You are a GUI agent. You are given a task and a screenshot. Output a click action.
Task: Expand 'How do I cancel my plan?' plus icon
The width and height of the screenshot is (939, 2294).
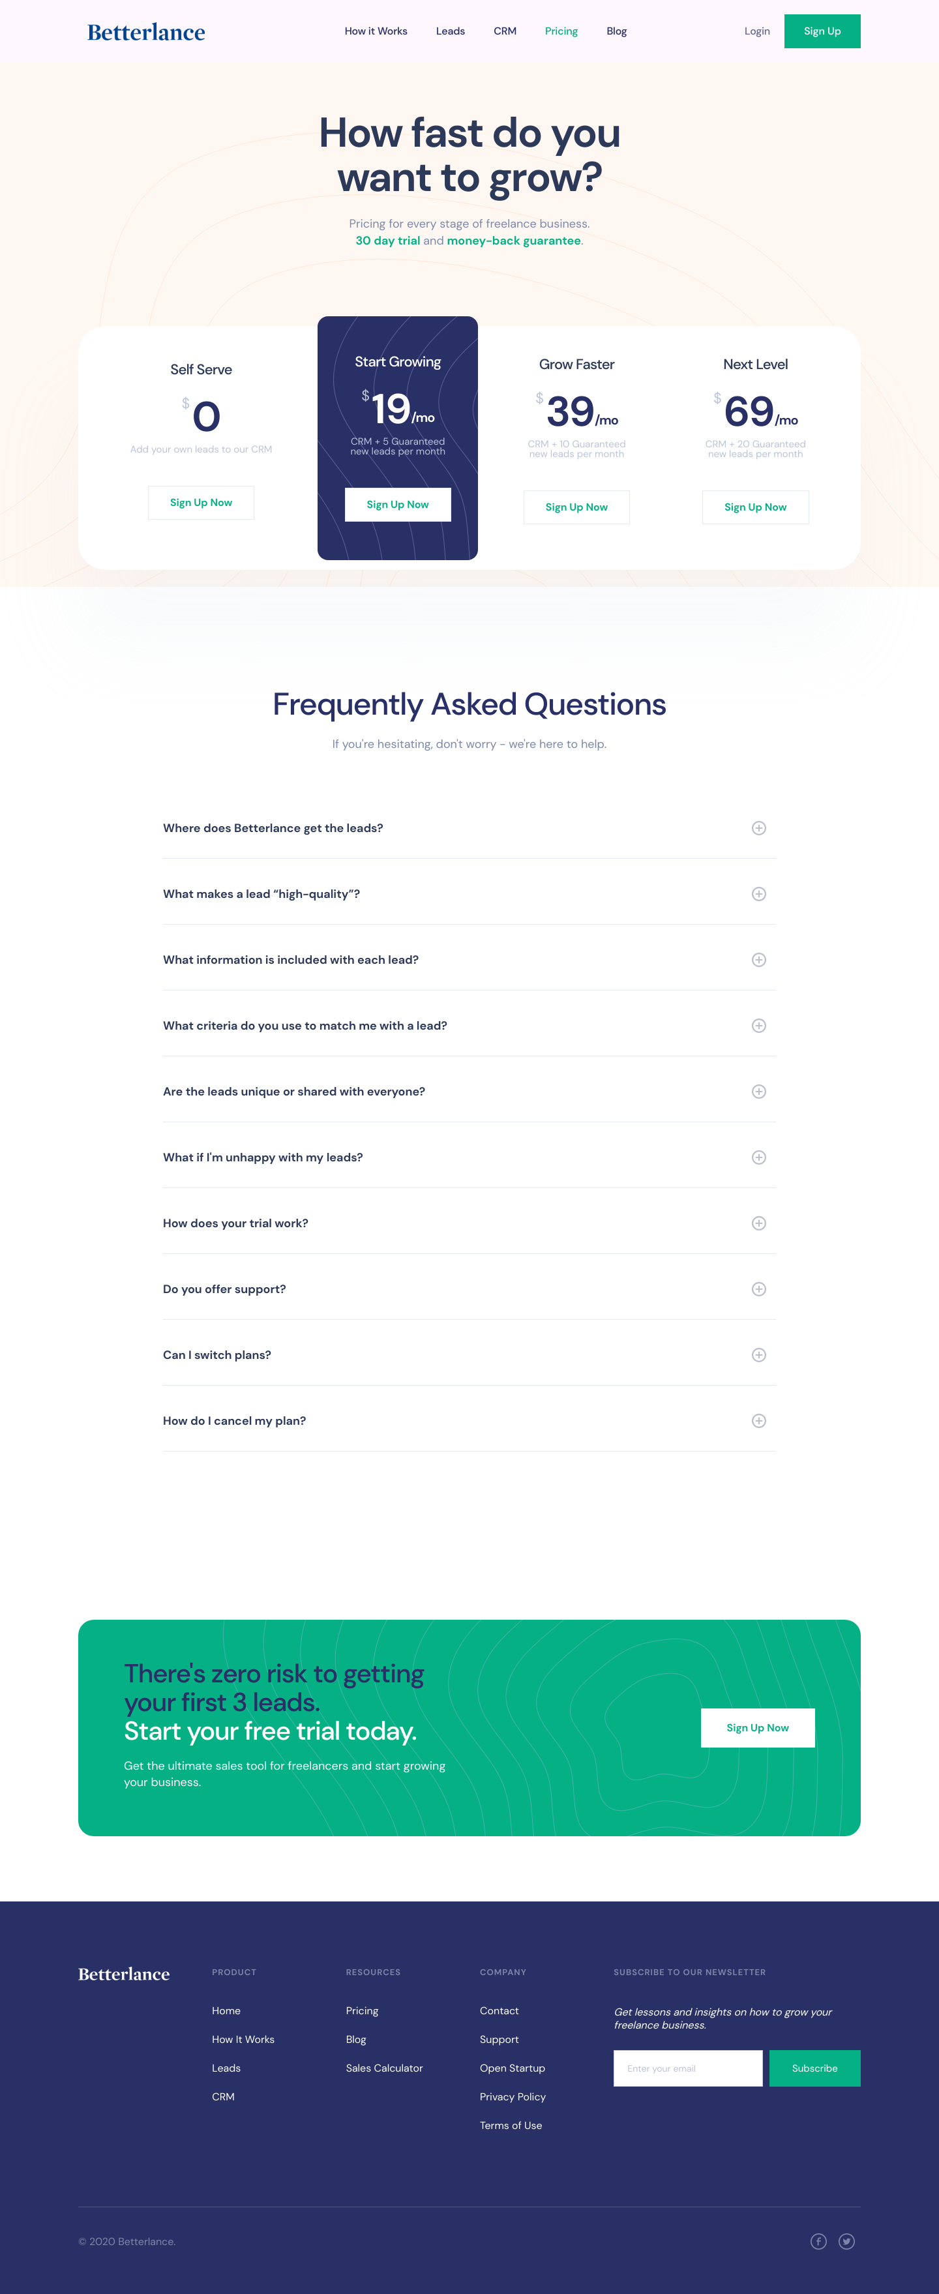coord(758,1420)
